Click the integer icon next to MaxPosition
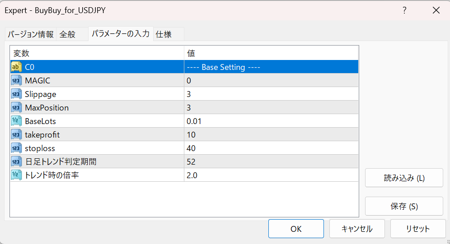The width and height of the screenshot is (450, 244). pyautogui.click(x=16, y=108)
